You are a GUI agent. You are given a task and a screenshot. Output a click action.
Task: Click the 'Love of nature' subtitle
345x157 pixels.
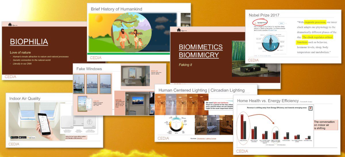coord(21,52)
